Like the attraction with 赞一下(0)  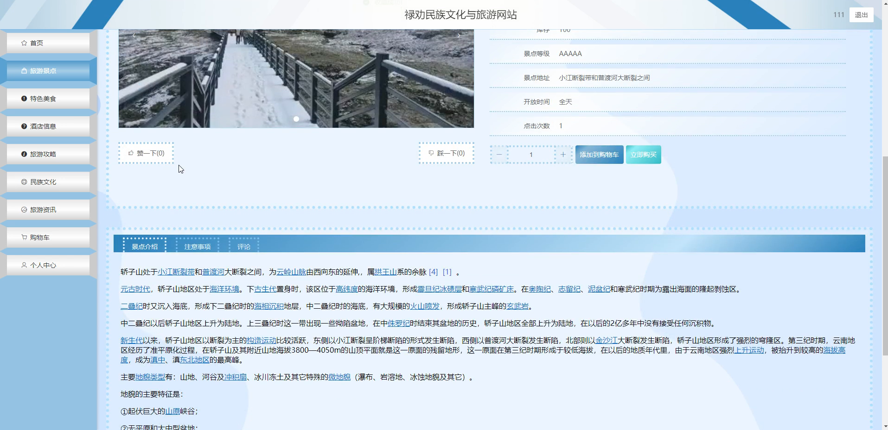point(146,153)
